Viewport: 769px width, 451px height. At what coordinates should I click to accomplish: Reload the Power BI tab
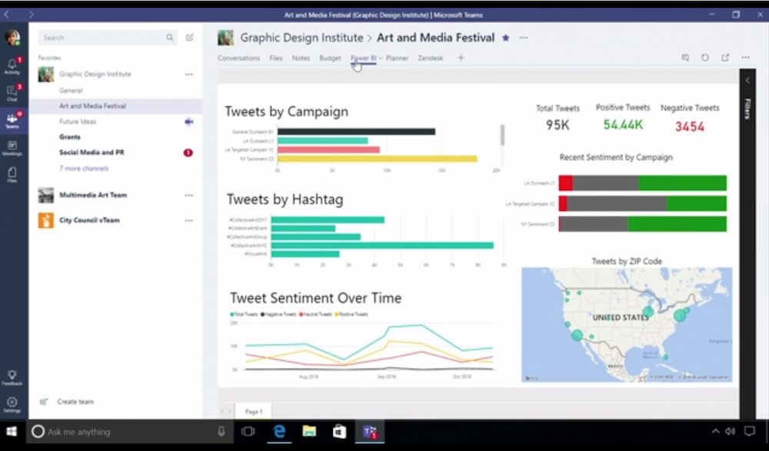704,58
